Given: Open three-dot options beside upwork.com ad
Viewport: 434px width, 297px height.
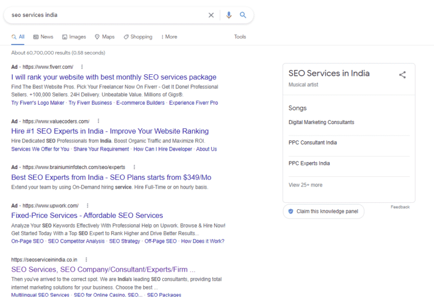Looking at the screenshot, I should pos(87,205).
